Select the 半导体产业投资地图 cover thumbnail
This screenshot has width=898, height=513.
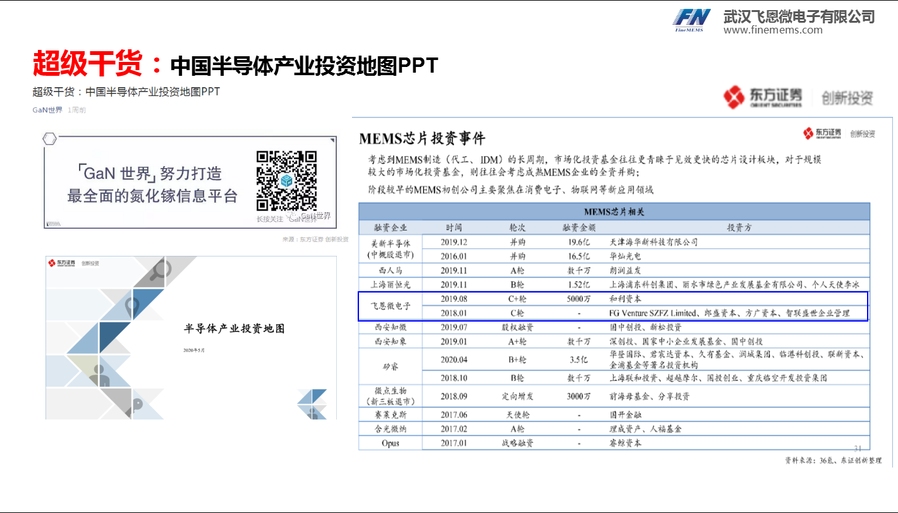pos(191,337)
